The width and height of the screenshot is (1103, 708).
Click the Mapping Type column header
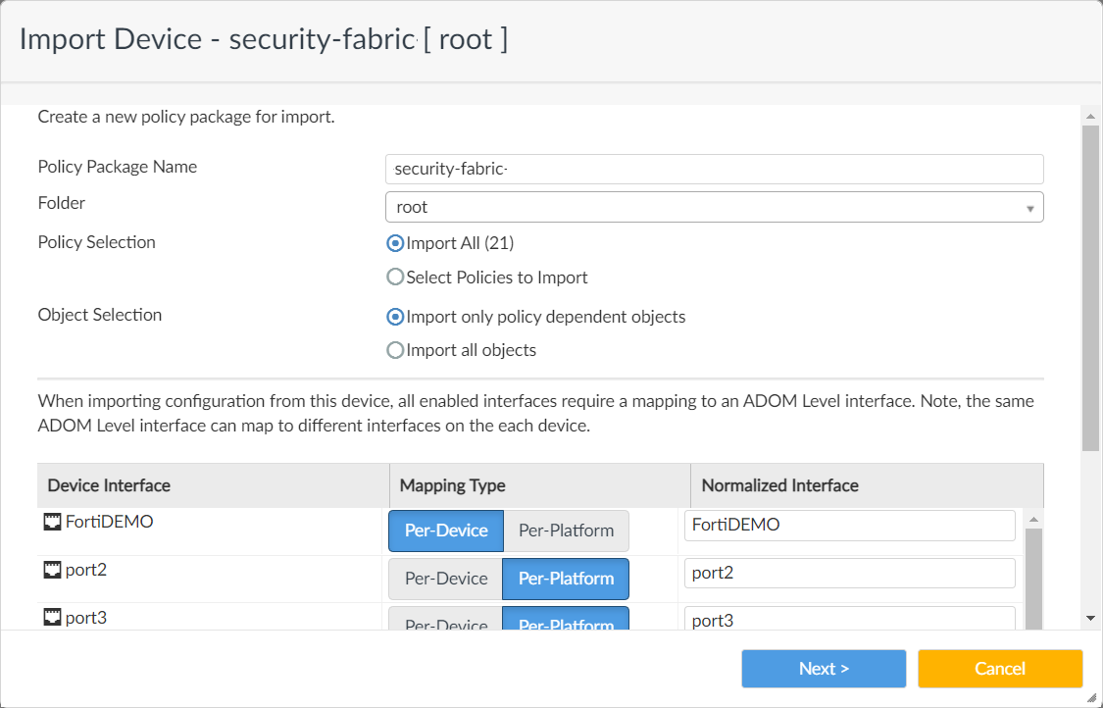point(540,485)
